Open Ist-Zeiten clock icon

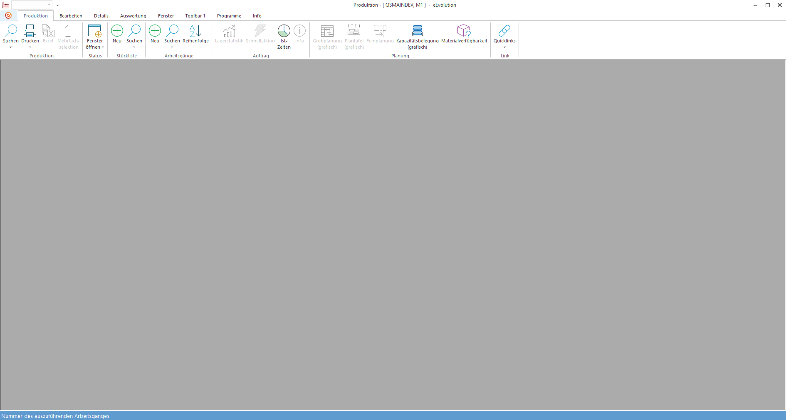[x=284, y=31]
